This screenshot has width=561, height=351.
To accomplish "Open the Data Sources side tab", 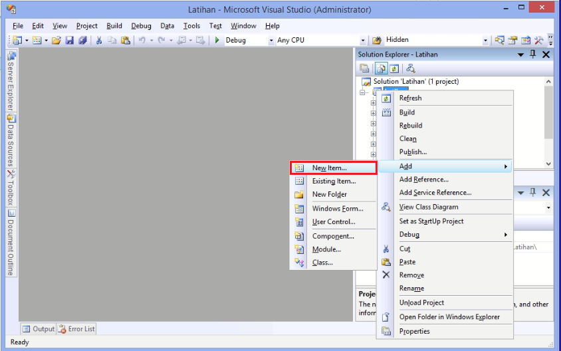I will click(11, 141).
